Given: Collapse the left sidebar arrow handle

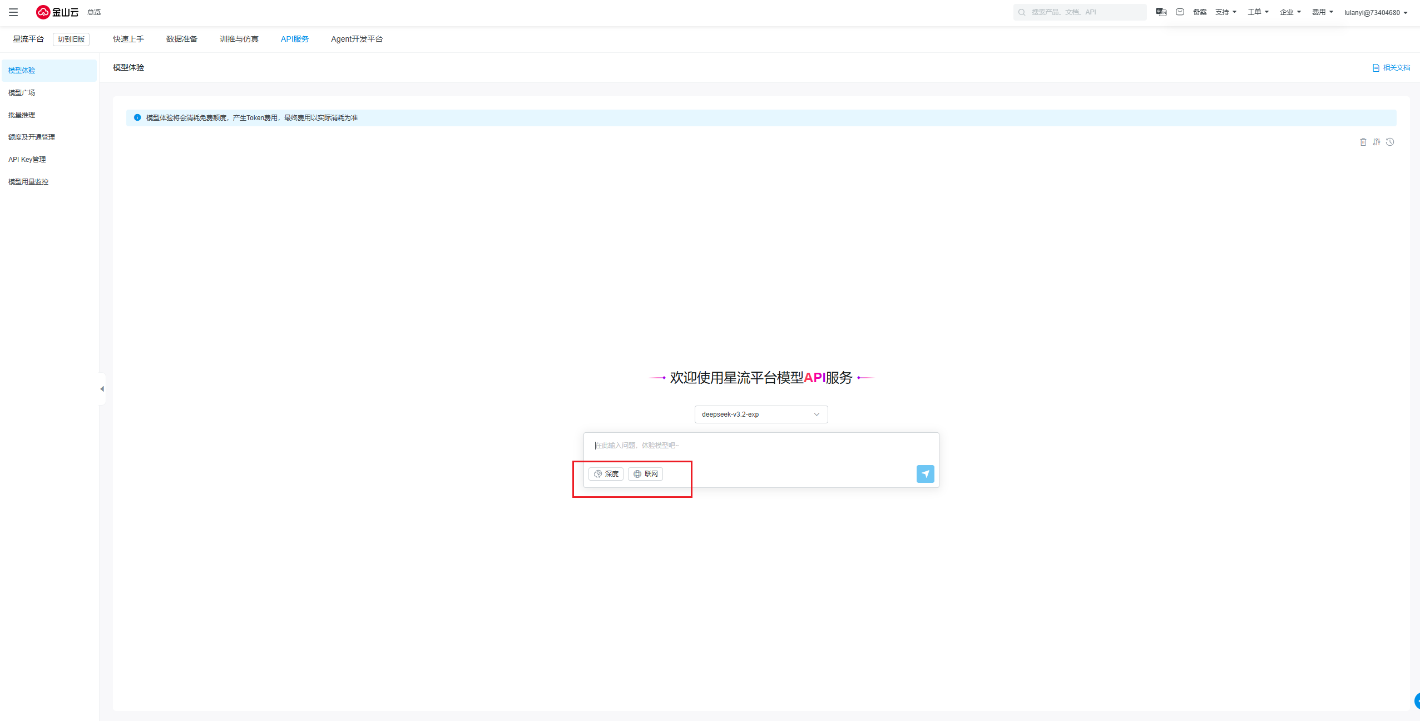Looking at the screenshot, I should (x=102, y=389).
